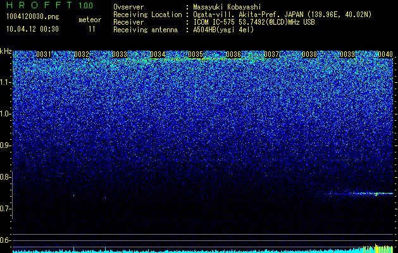Viewport: 398px width, 253px height.
Task: Click the date stamp 10.04.12 00:30
Action: click(x=32, y=29)
